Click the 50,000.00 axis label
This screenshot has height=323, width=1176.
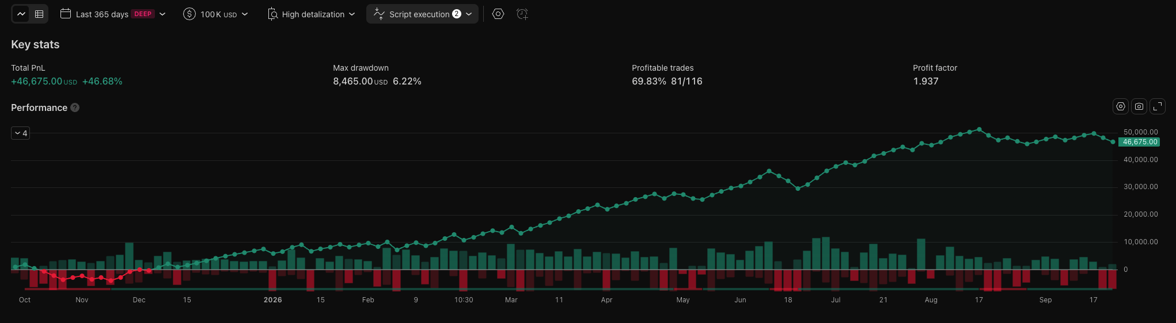tap(1140, 132)
